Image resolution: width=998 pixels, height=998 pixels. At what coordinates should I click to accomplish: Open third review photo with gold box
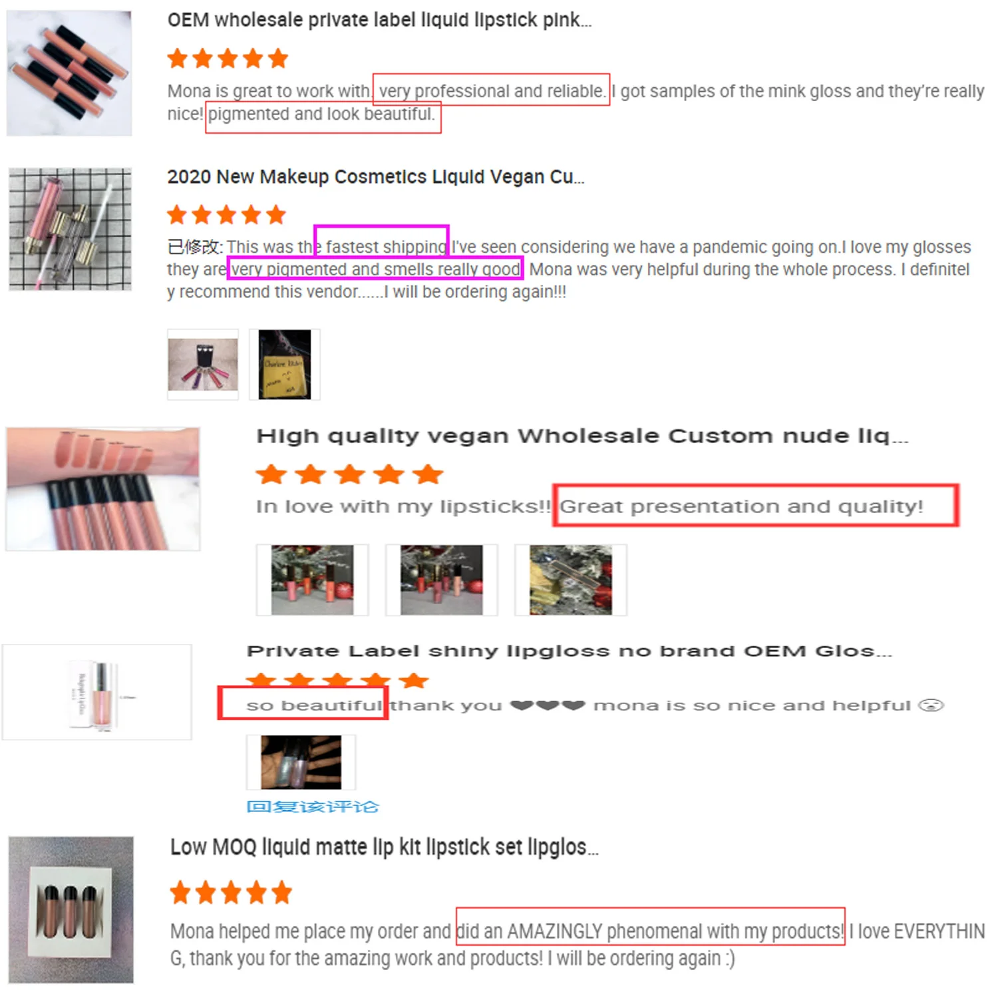(x=570, y=580)
